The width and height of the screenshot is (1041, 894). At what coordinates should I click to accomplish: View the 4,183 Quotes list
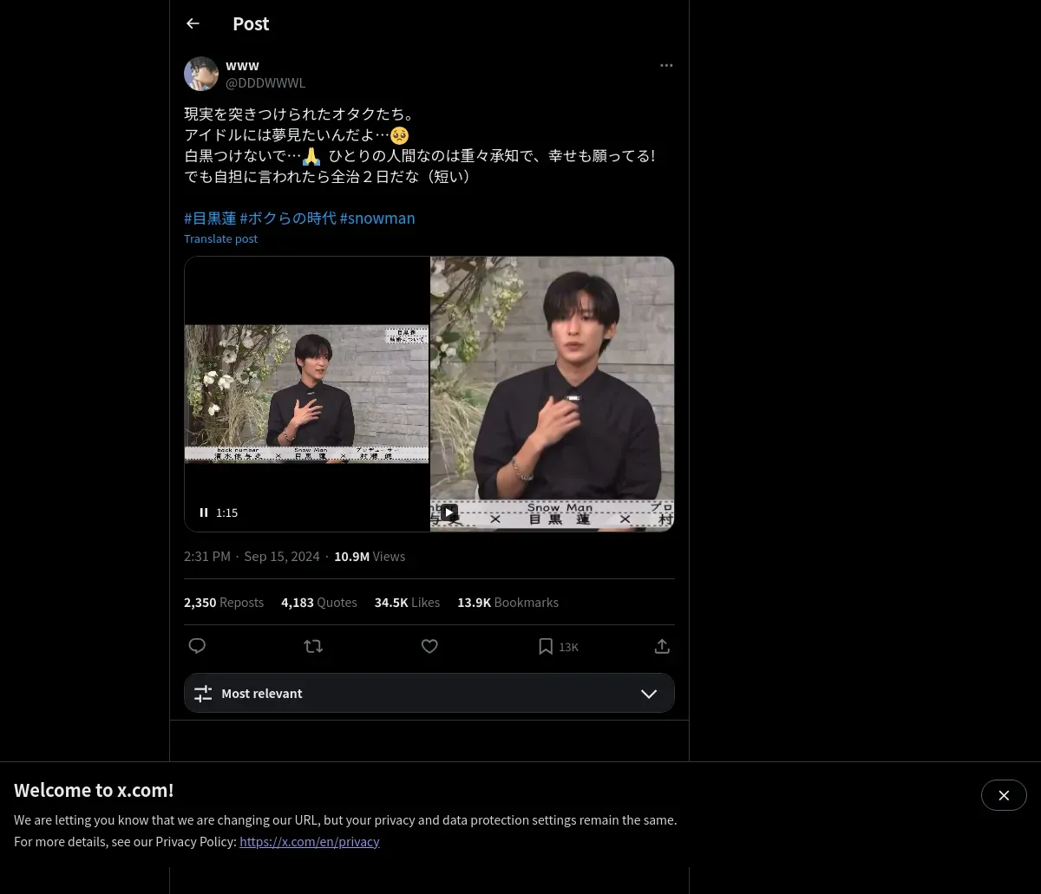pyautogui.click(x=318, y=602)
